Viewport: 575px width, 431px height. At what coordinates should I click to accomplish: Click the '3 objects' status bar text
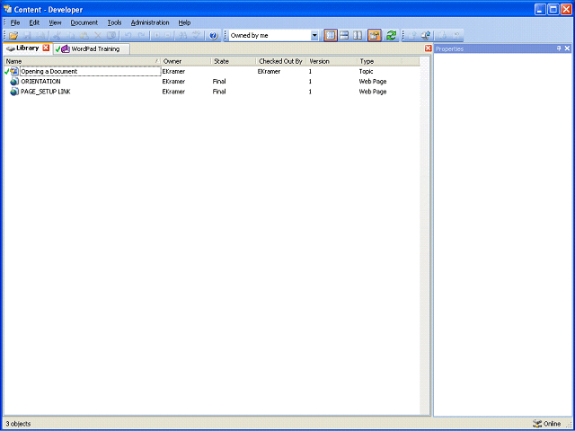click(18, 424)
